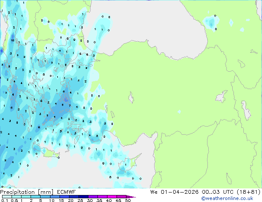Select the 35–40 mm legend color swatch
The image size is (262, 202).
102,197
